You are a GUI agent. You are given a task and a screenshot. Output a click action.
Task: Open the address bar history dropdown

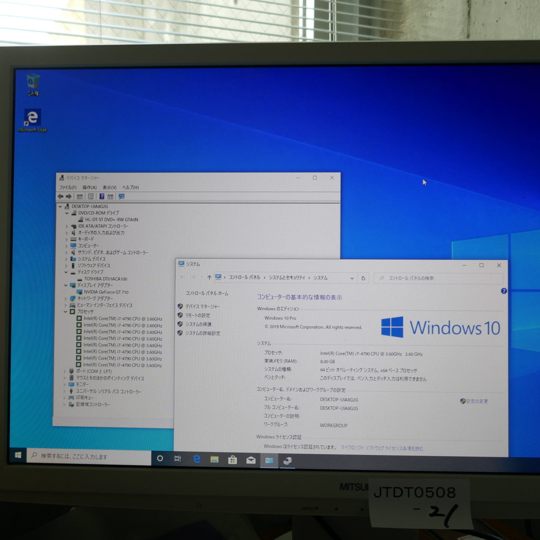352,278
